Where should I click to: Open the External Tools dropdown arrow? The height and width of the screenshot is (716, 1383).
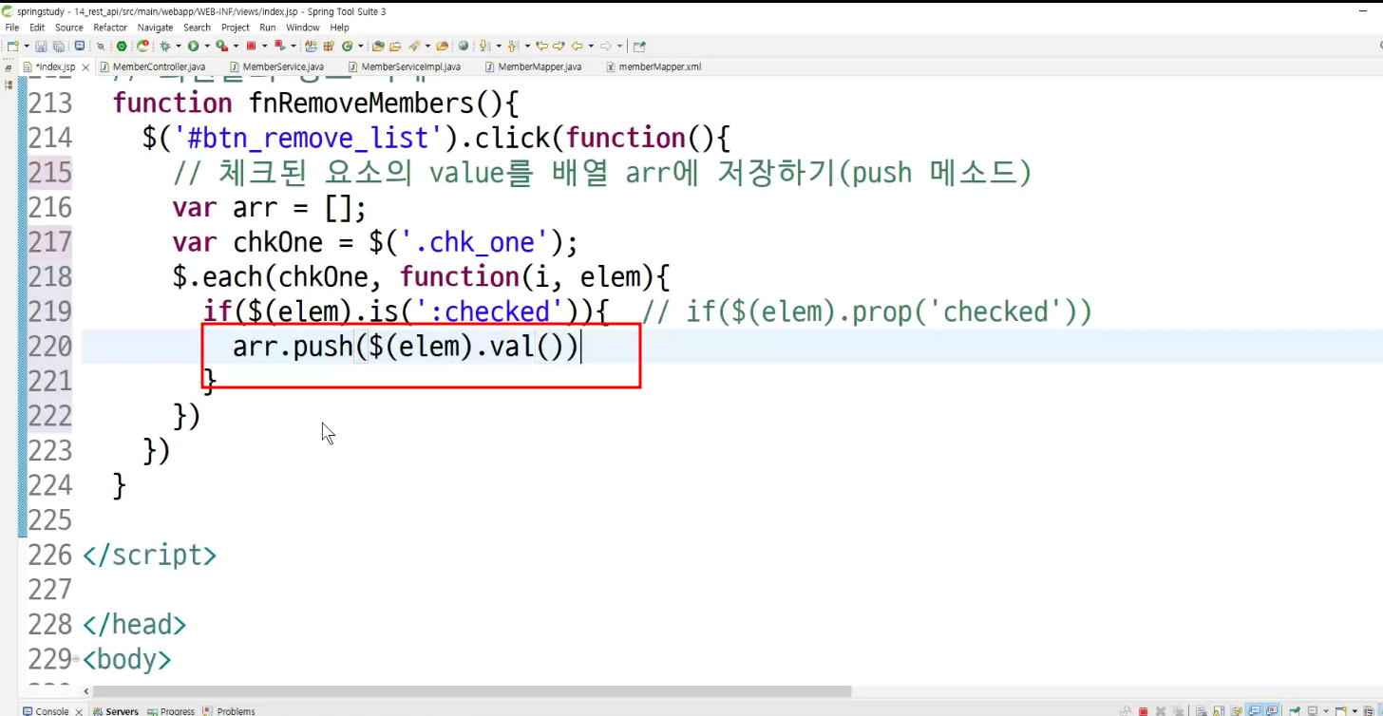[234, 46]
